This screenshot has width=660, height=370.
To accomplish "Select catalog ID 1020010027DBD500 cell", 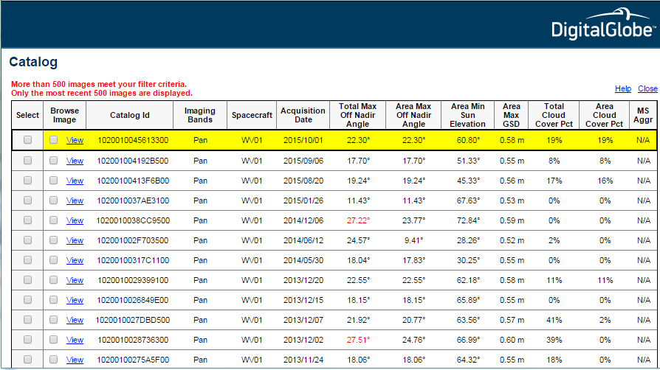I will point(133,320).
